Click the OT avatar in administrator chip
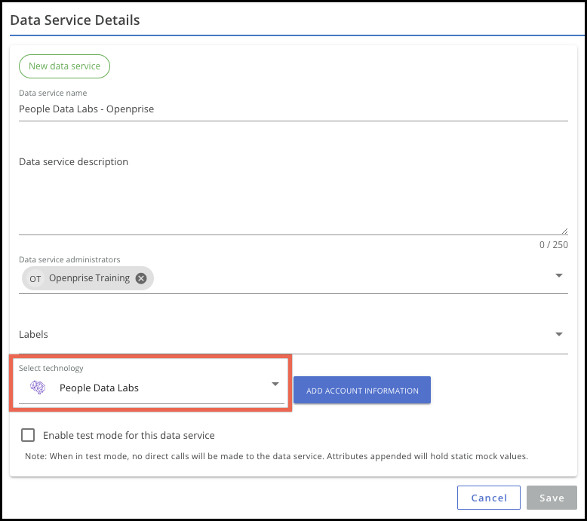 [x=35, y=279]
